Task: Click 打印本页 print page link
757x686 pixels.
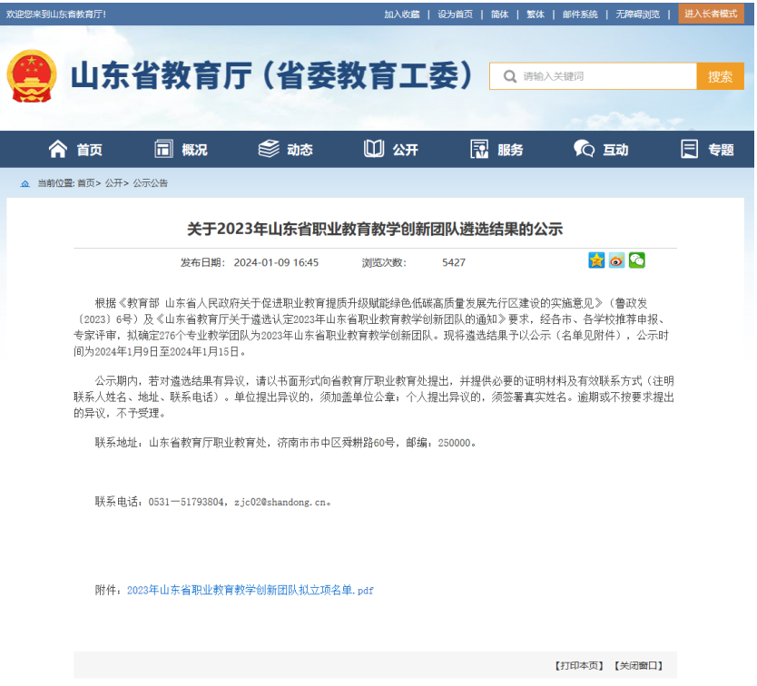Action: [x=579, y=666]
